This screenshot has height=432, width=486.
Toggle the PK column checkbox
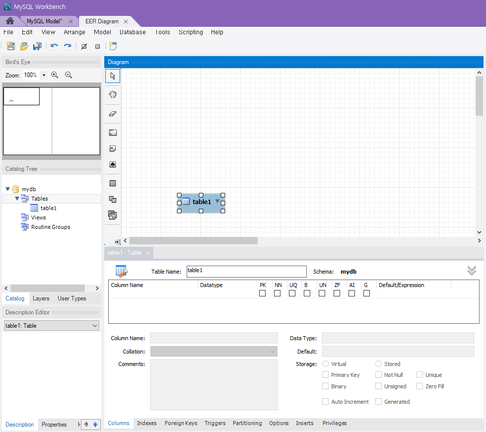(263, 293)
